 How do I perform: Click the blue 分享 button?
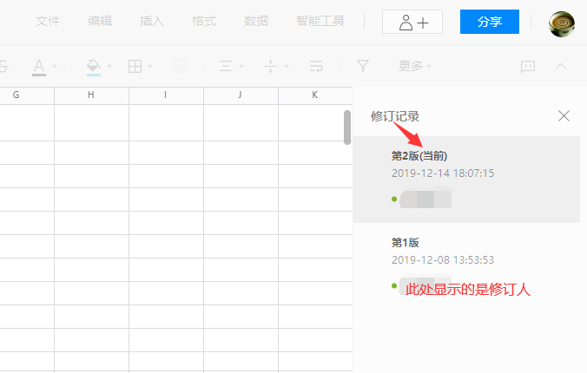click(x=489, y=22)
